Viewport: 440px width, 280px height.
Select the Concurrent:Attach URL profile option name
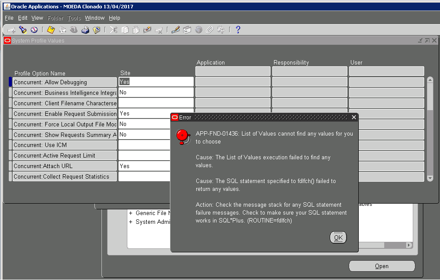(65, 166)
